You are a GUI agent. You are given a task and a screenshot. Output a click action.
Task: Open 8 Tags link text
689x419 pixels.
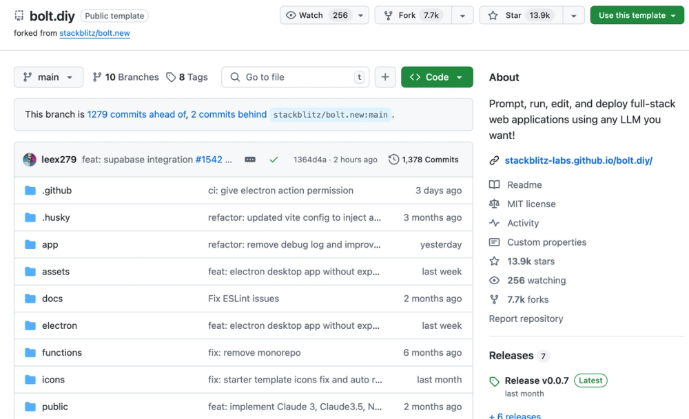point(194,77)
